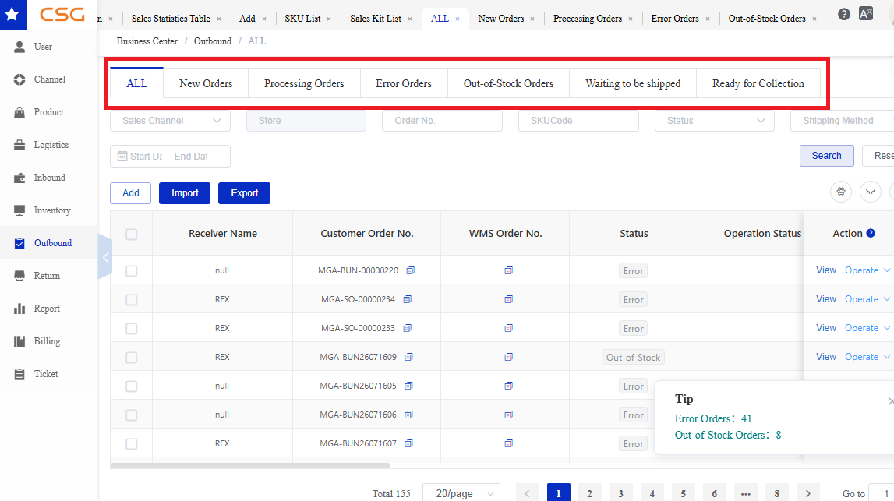Screen dimensions: 894x501
Task: Close the Tip notification popup
Action: click(x=891, y=401)
